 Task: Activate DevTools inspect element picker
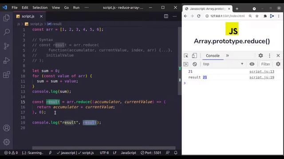pos(186,56)
